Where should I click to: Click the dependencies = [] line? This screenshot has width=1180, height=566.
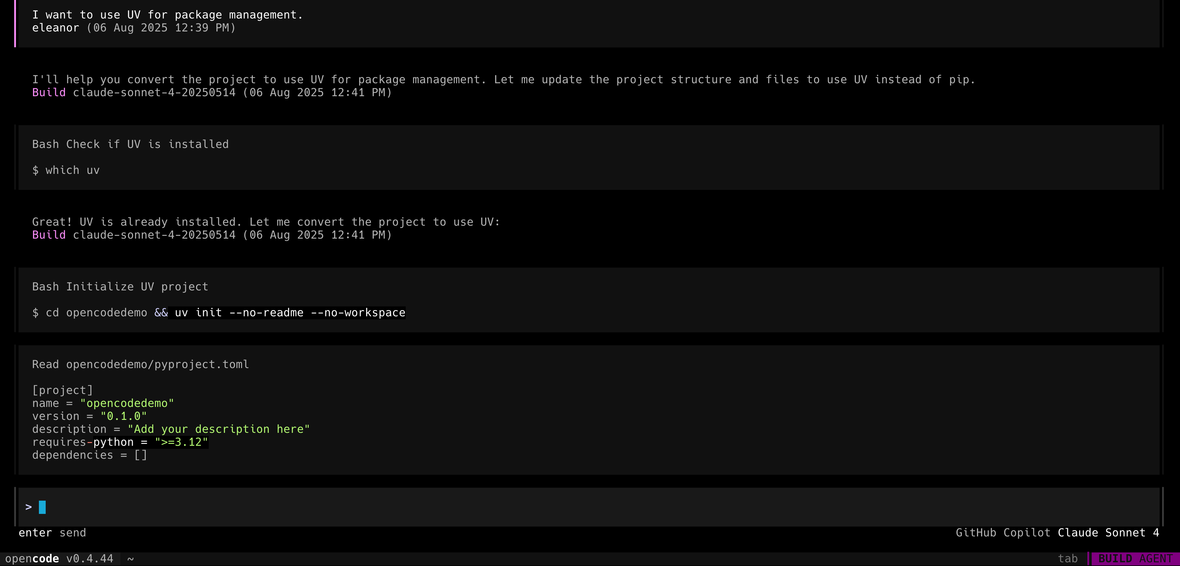pos(89,455)
